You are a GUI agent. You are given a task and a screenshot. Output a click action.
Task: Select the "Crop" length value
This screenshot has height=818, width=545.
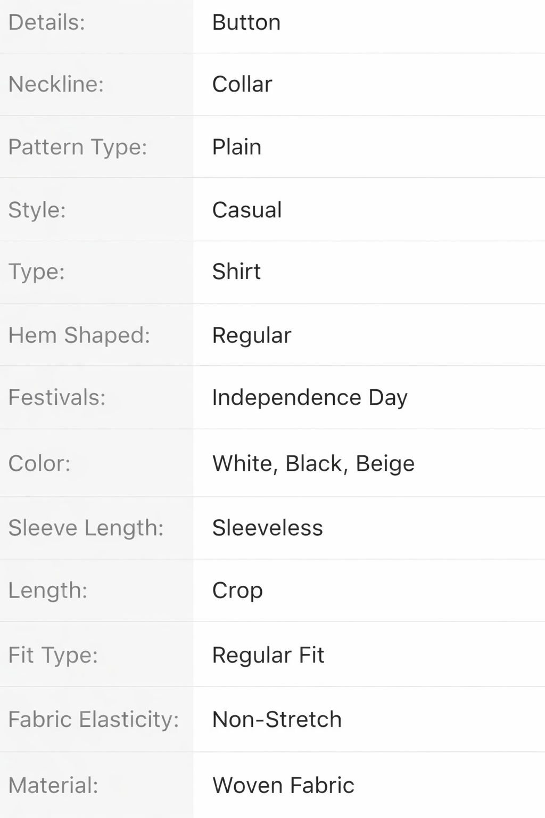pyautogui.click(x=237, y=590)
